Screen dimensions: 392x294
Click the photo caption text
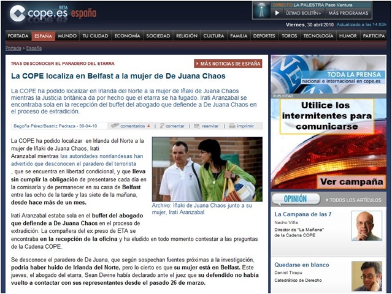pos(202,209)
